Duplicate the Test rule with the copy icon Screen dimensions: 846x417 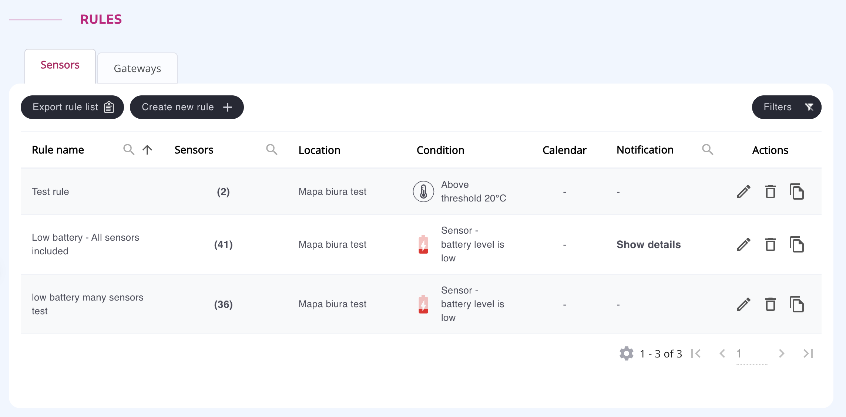796,191
